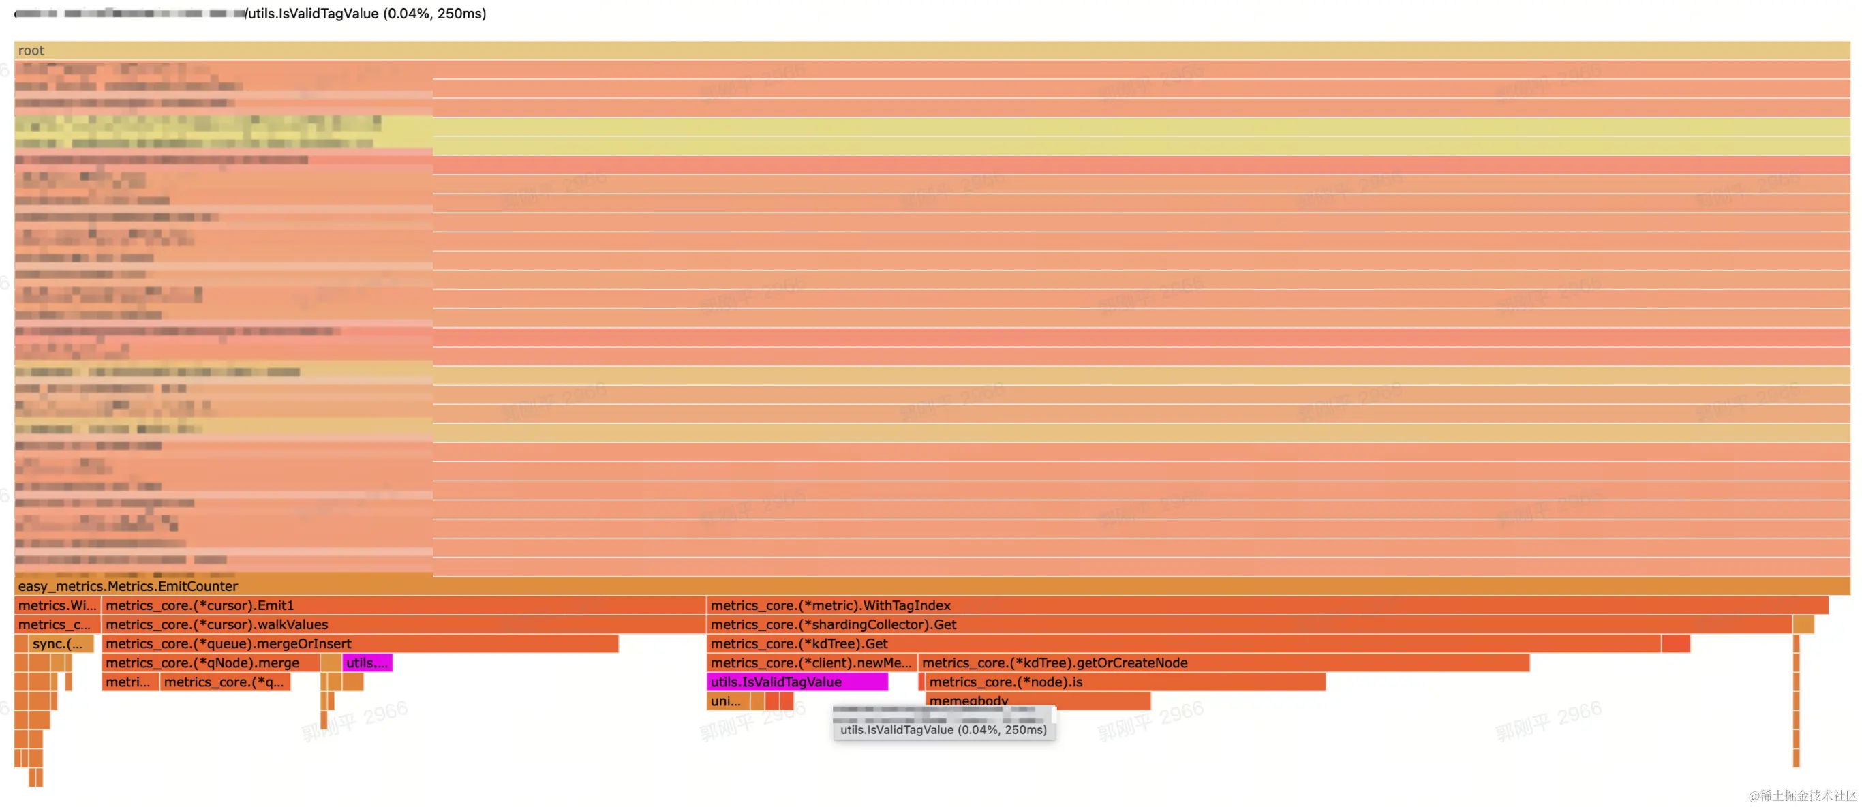Click the metrics.Wi... frame

(57, 605)
